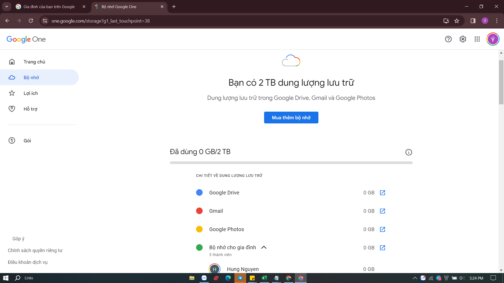The width and height of the screenshot is (504, 283).
Task: Click the Hỗ trợ heart icon
Action: click(12, 109)
